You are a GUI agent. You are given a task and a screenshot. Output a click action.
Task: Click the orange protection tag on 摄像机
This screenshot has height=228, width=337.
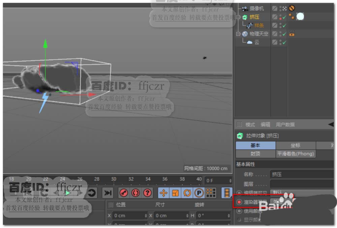(292, 8)
